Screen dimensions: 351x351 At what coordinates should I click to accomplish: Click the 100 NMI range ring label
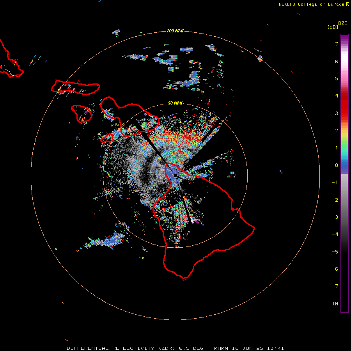[175, 31]
